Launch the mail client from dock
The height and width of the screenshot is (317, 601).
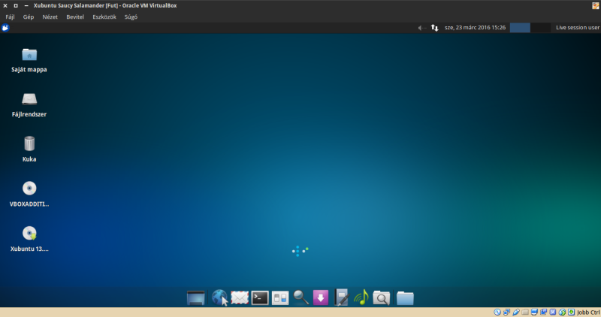[x=240, y=297]
